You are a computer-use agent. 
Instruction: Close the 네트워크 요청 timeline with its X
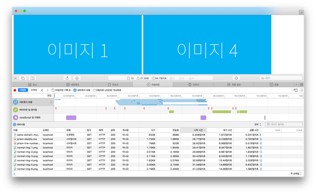pyautogui.click(x=51, y=102)
